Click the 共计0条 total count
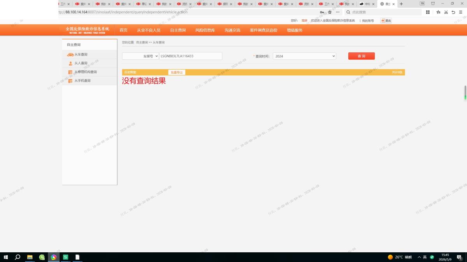The width and height of the screenshot is (467, 262). [x=397, y=73]
